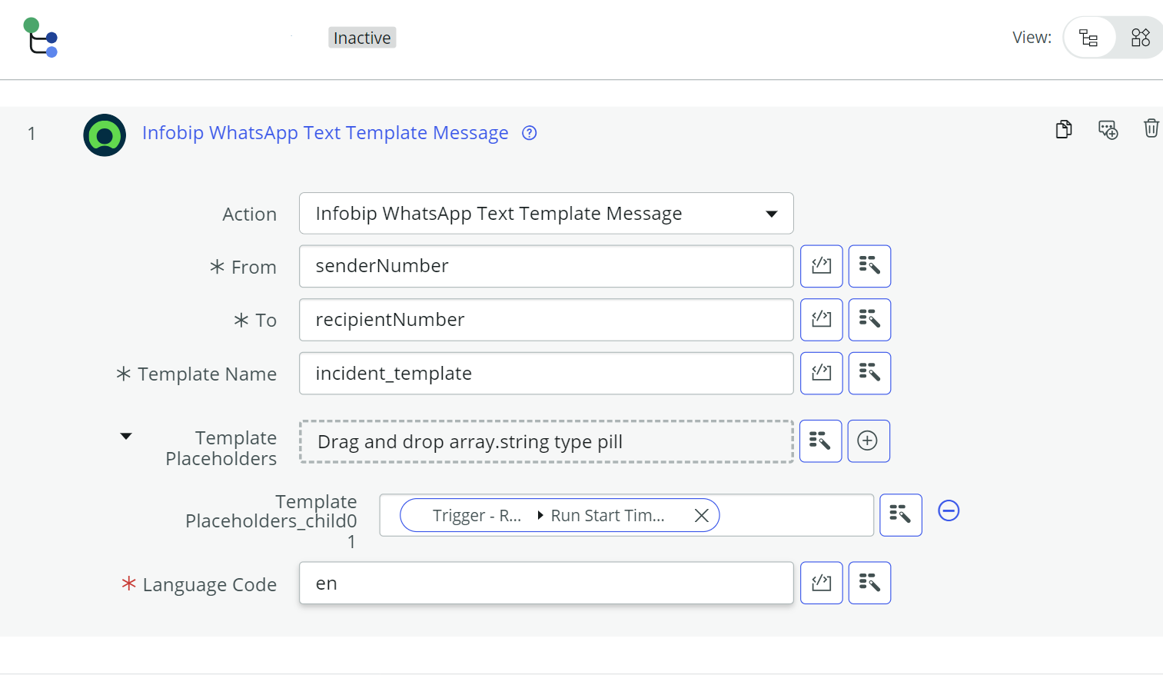
Task: Open help for Infobip WhatsApp action
Action: 530,133
